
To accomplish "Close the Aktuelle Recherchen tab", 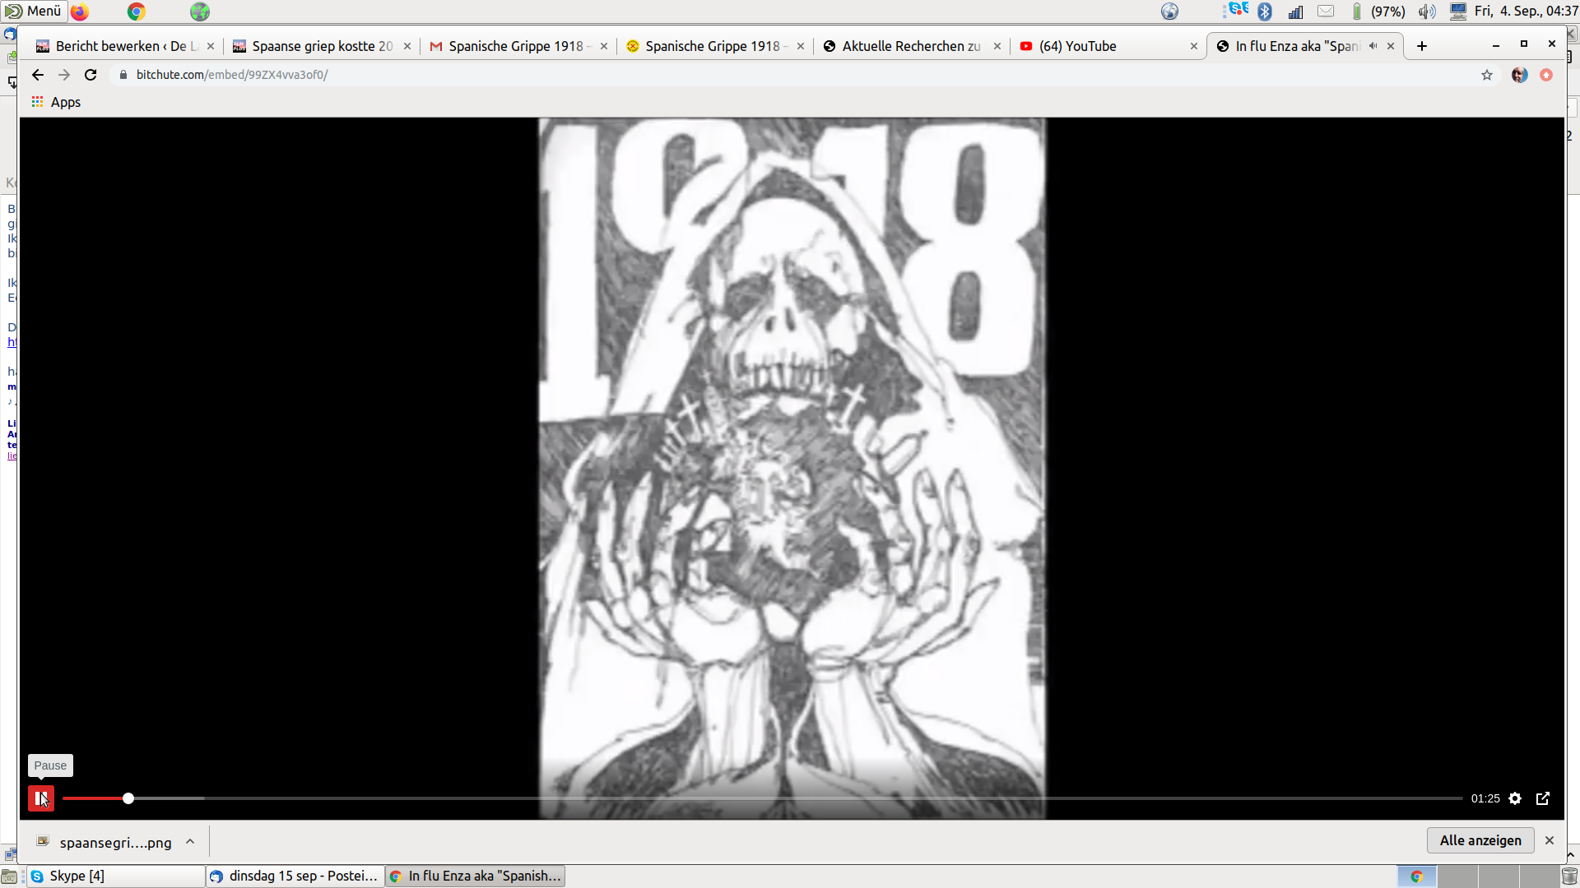I will pyautogui.click(x=997, y=46).
